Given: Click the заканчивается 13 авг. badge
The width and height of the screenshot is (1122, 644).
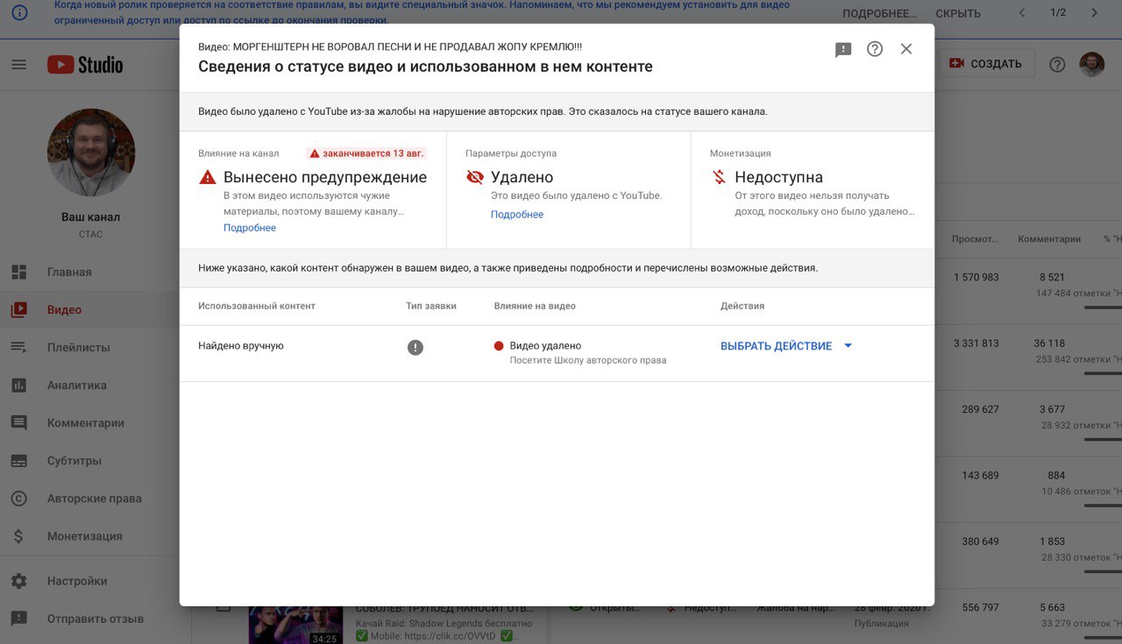Looking at the screenshot, I should point(366,153).
